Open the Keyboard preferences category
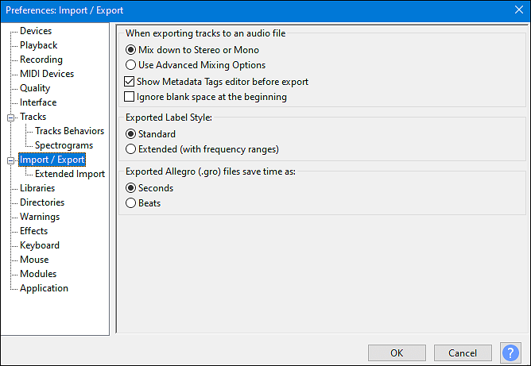This screenshot has width=531, height=366. point(39,245)
